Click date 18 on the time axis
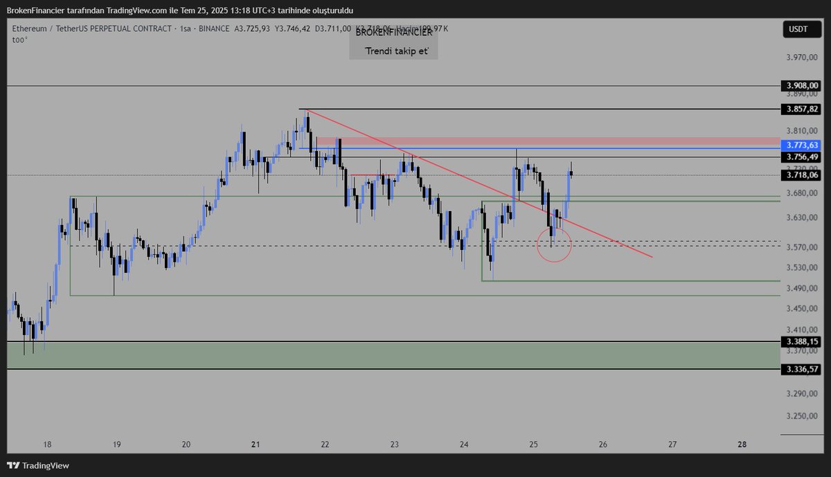The height and width of the screenshot is (477, 831). tap(47, 445)
